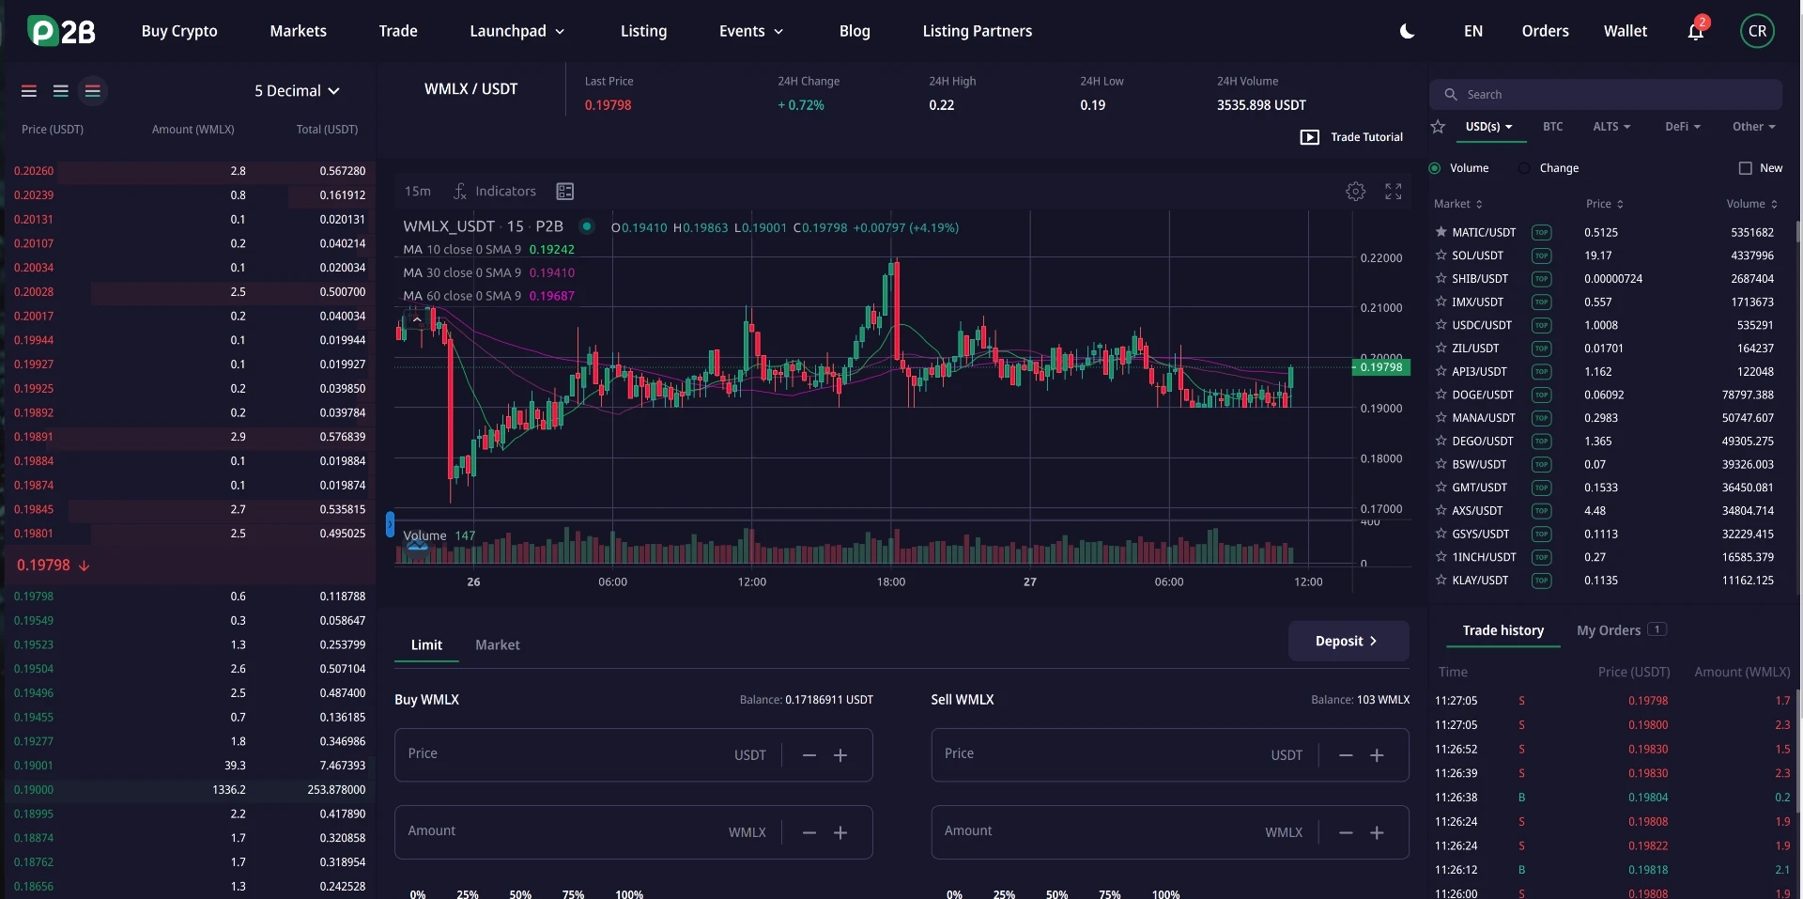Select the Trade history tab
The height and width of the screenshot is (899, 1803).
click(1503, 630)
